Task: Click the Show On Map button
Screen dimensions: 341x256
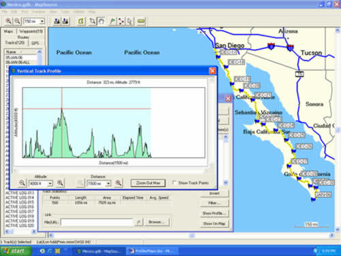Action: point(214,223)
